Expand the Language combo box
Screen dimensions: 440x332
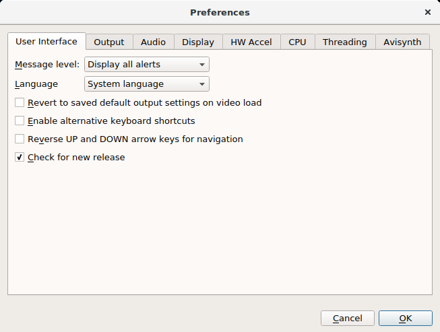[x=146, y=84]
